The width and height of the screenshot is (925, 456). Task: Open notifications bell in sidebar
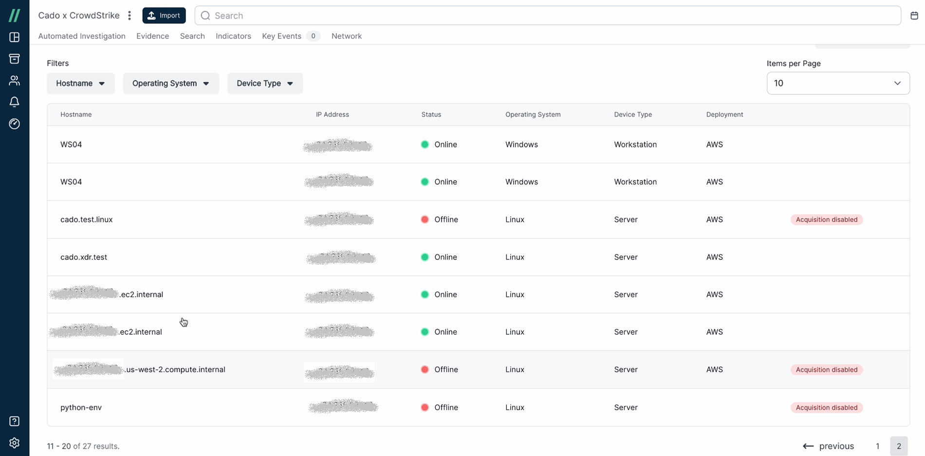click(15, 102)
